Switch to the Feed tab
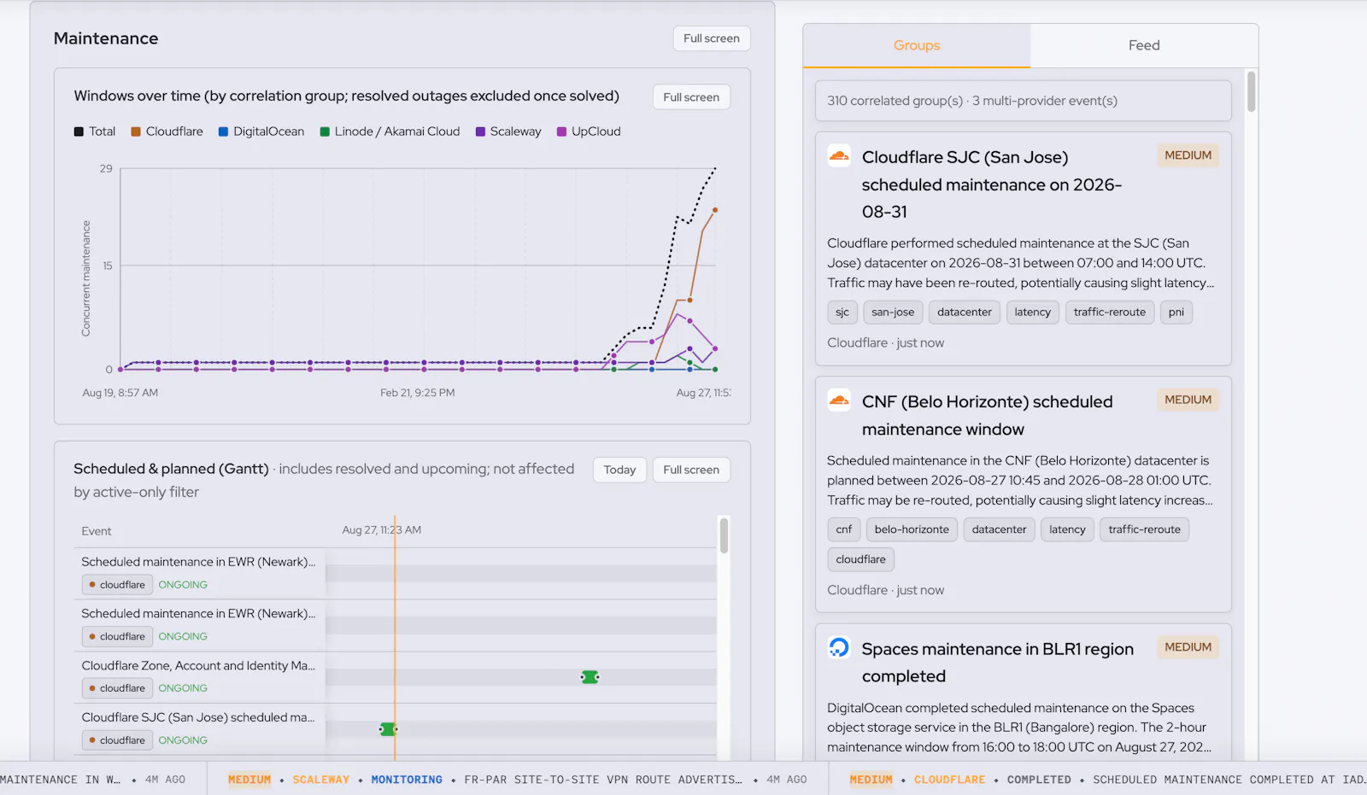The height and width of the screenshot is (795, 1367). [x=1144, y=45]
